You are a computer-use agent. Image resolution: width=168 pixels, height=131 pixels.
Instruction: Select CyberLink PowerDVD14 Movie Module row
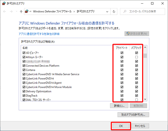pos(49,87)
